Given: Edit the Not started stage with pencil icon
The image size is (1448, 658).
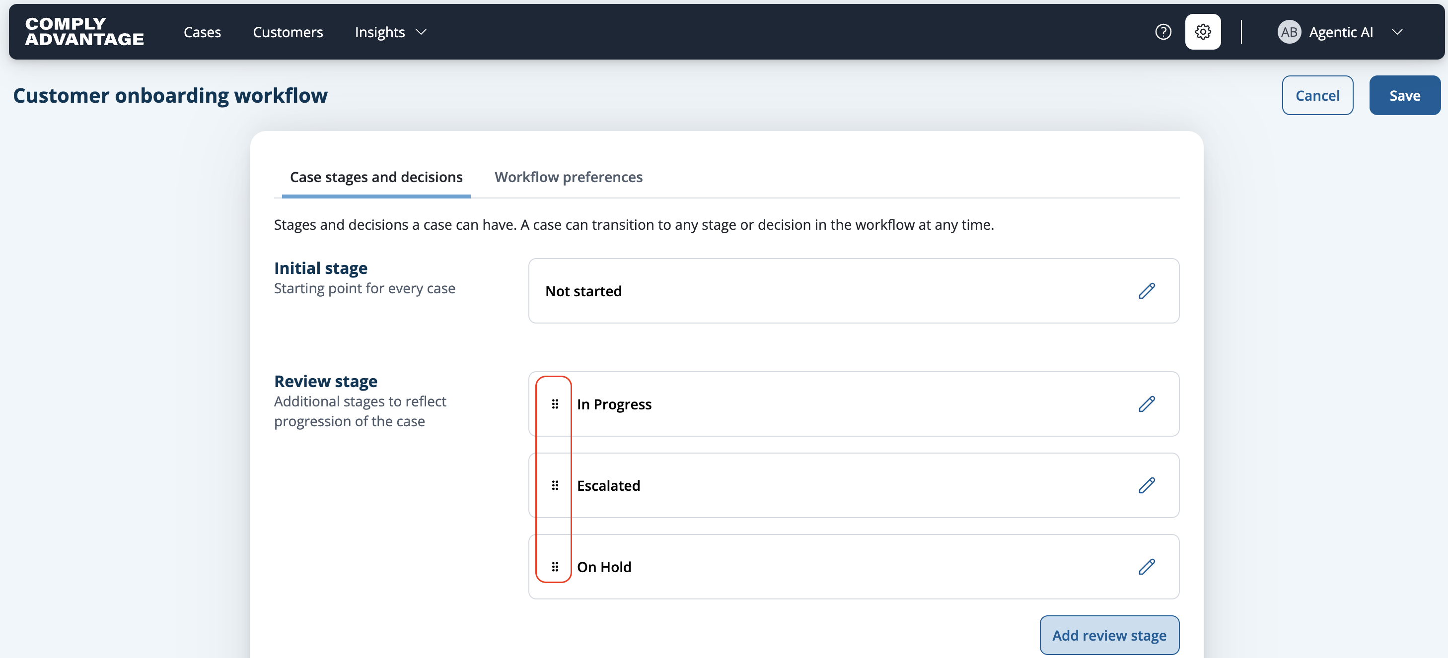Looking at the screenshot, I should [1147, 291].
